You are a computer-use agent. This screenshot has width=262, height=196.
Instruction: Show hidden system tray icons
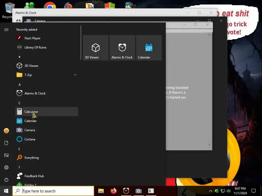point(211,191)
